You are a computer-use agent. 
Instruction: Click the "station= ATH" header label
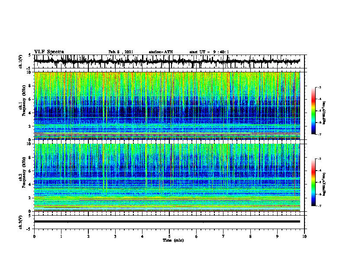pyautogui.click(x=161, y=52)
